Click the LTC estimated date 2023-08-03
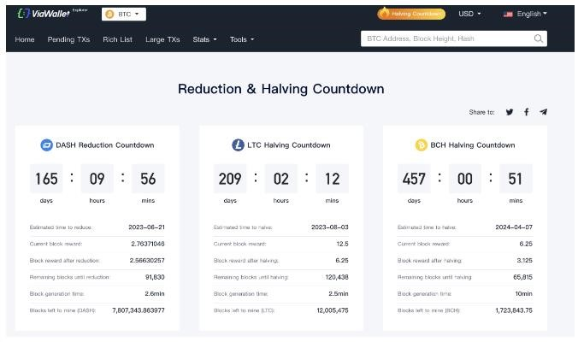Image resolution: width=578 pixels, height=348 pixels. (329, 227)
